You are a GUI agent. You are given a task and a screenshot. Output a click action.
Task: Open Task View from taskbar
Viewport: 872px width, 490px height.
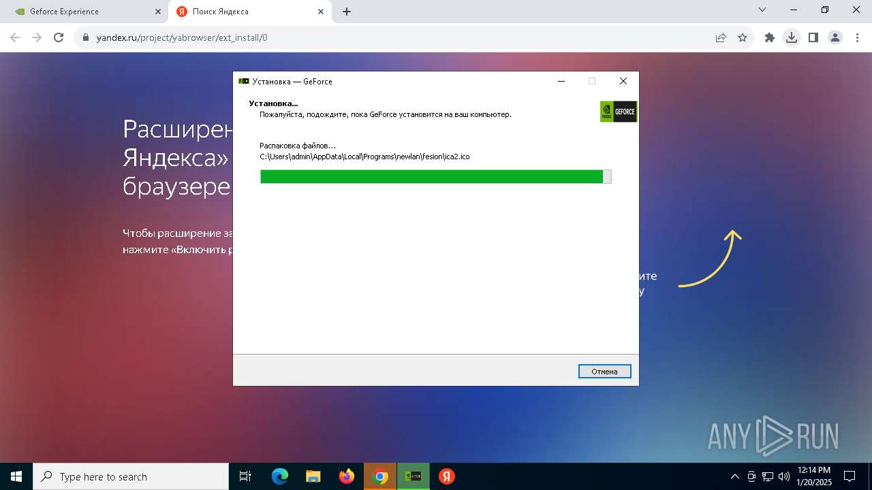click(245, 476)
